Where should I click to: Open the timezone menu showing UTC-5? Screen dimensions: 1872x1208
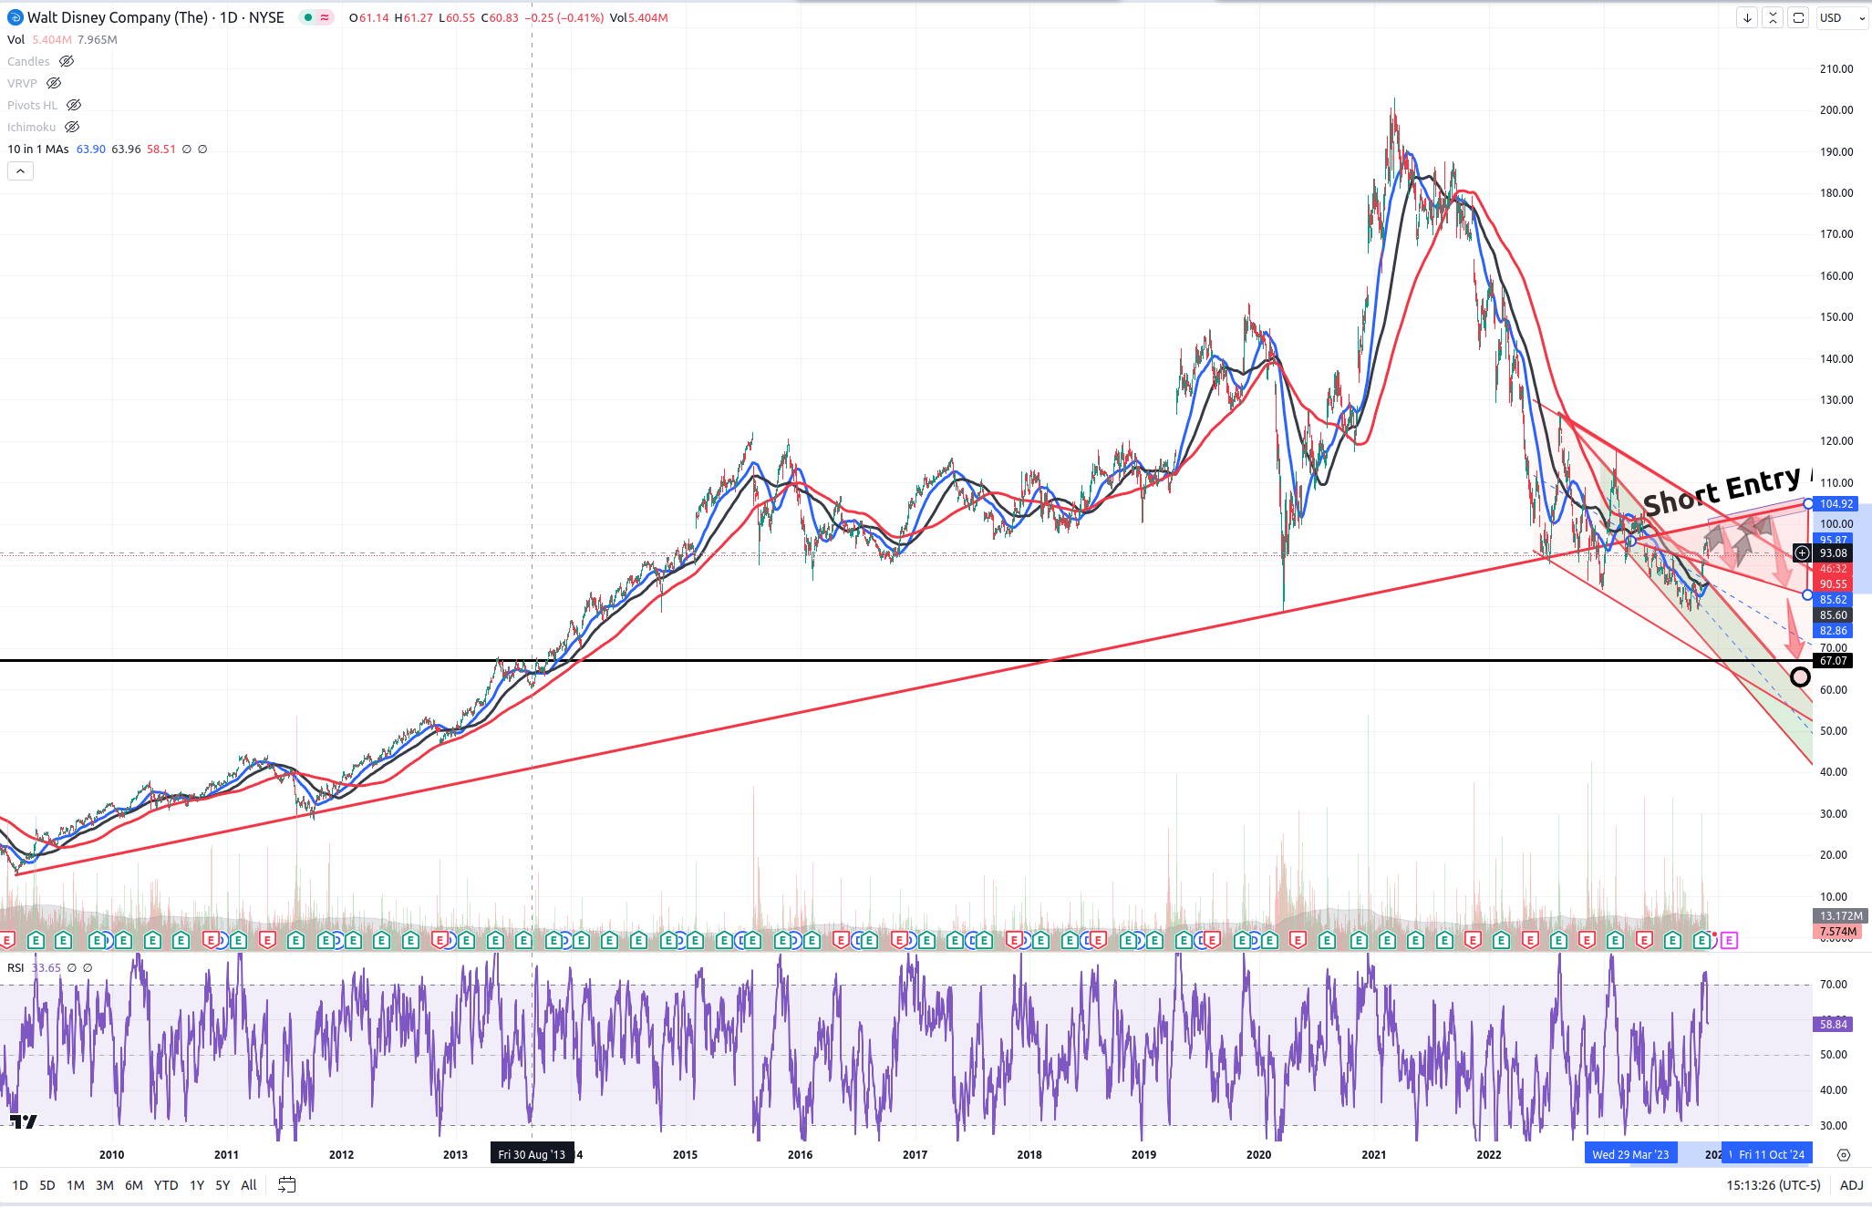(1773, 1185)
